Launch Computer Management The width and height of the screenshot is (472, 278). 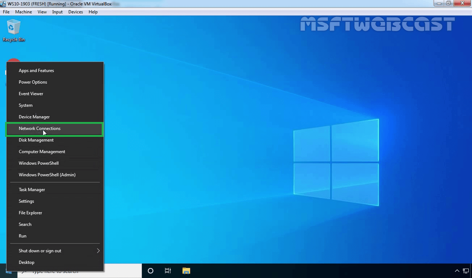pyautogui.click(x=55, y=152)
